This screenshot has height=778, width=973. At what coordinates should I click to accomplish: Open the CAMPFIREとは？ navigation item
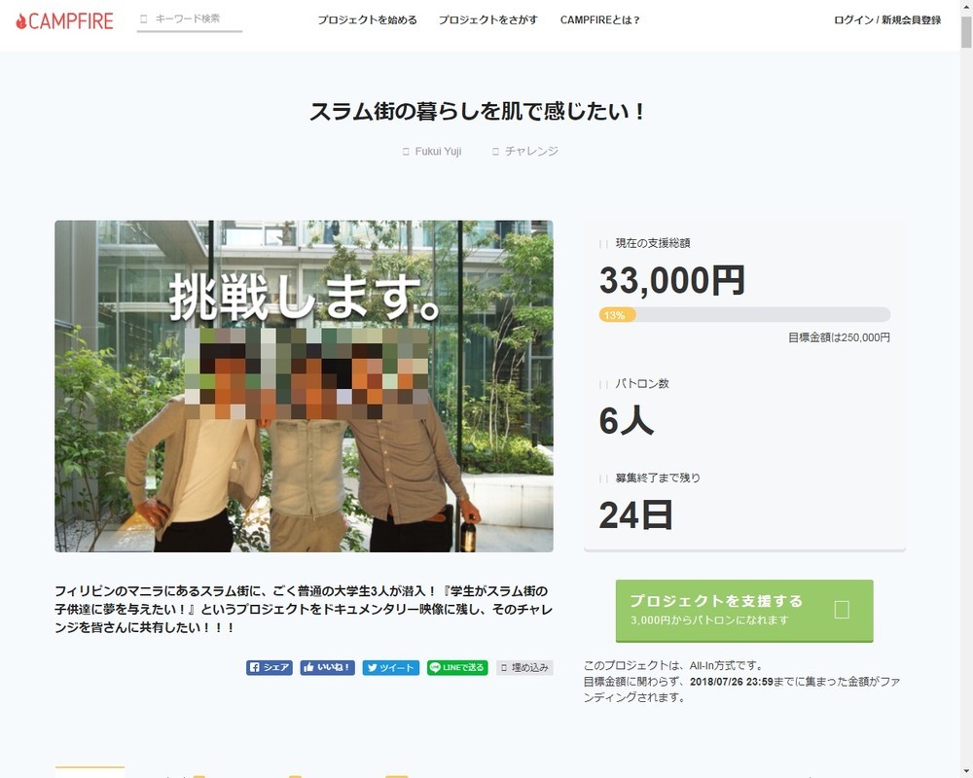(x=598, y=18)
